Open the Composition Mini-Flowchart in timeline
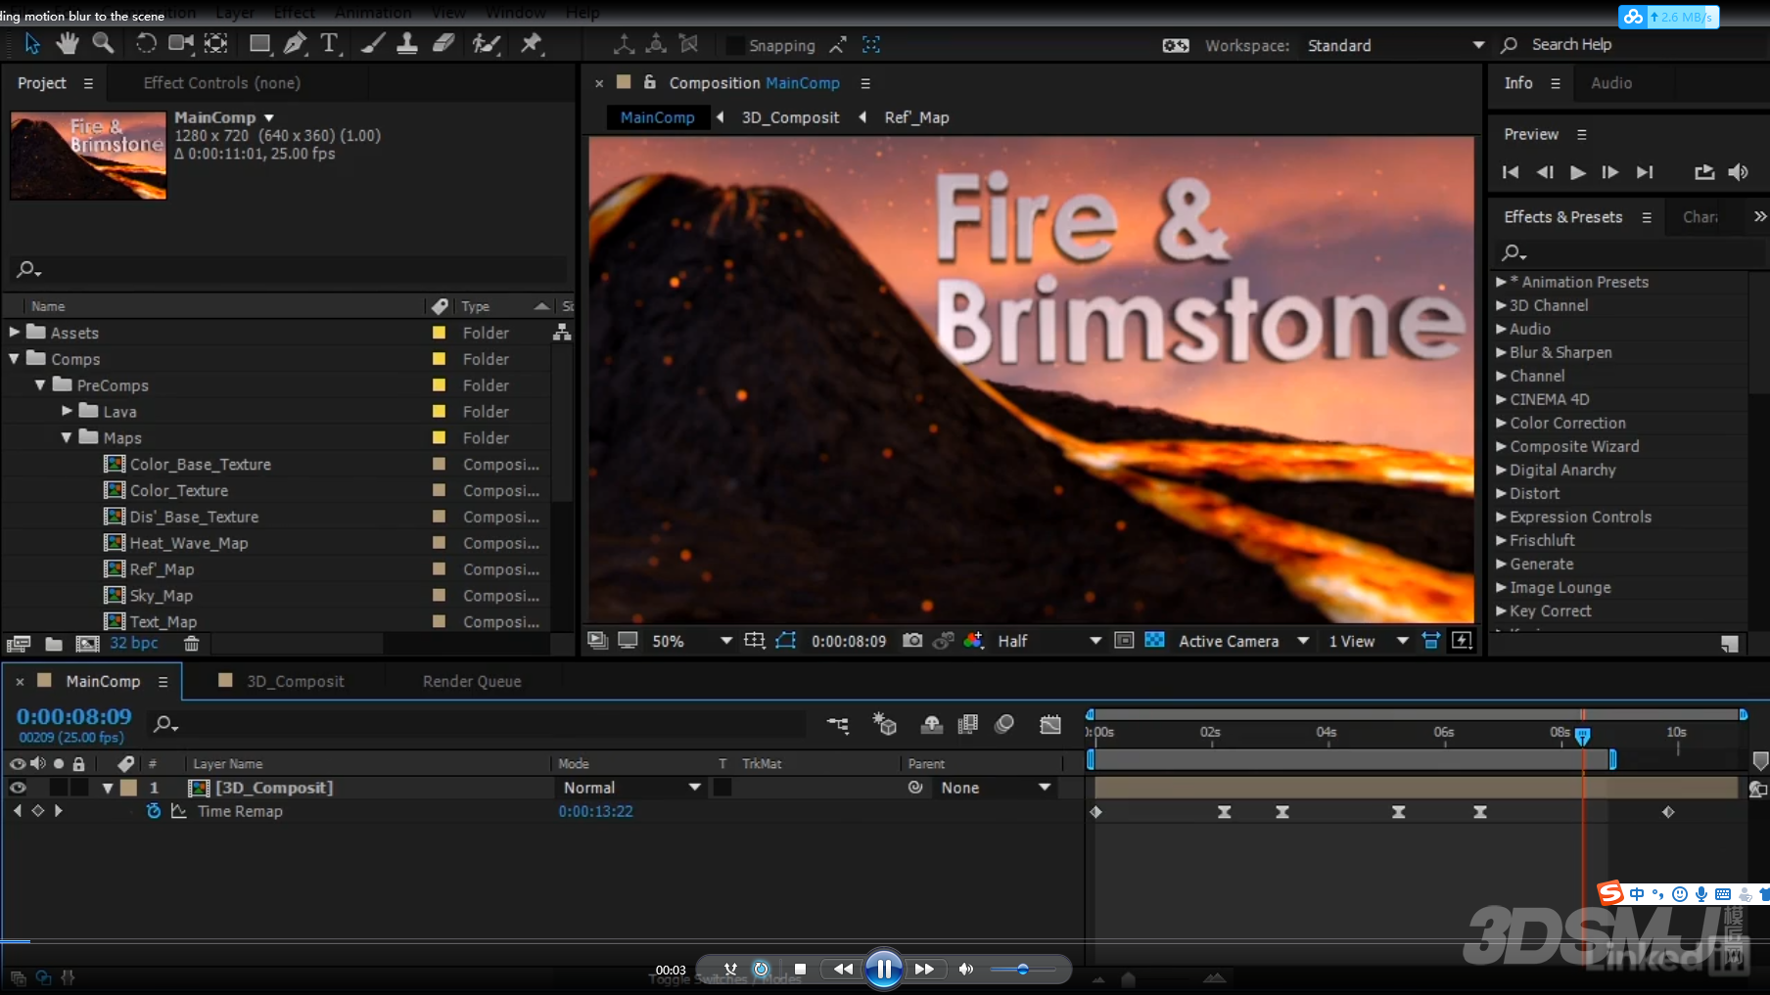1770x995 pixels. pyautogui.click(x=838, y=724)
